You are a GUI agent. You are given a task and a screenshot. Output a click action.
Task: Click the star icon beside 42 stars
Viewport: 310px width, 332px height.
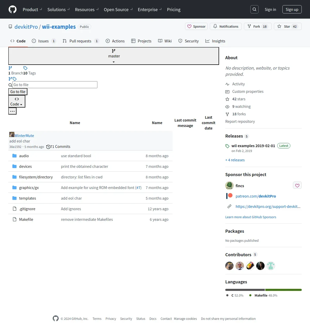click(x=227, y=99)
